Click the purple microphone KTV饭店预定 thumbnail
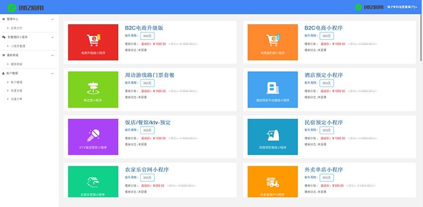This screenshot has height=207, width=423. 93,137
